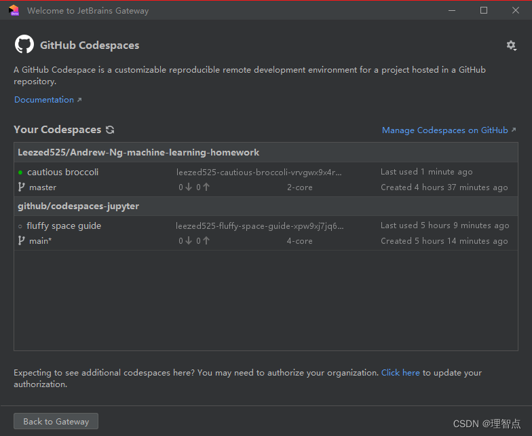Click the Your Codespaces heading
Image resolution: width=532 pixels, height=436 pixels.
pyautogui.click(x=57, y=129)
